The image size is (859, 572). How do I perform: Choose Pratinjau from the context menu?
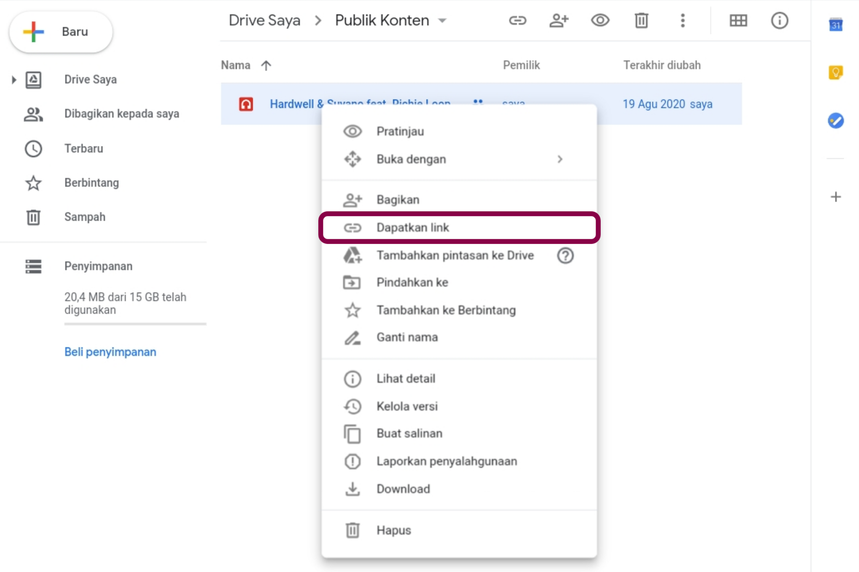tap(459, 131)
